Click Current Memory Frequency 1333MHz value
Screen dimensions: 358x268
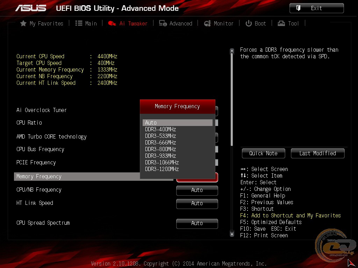click(107, 69)
